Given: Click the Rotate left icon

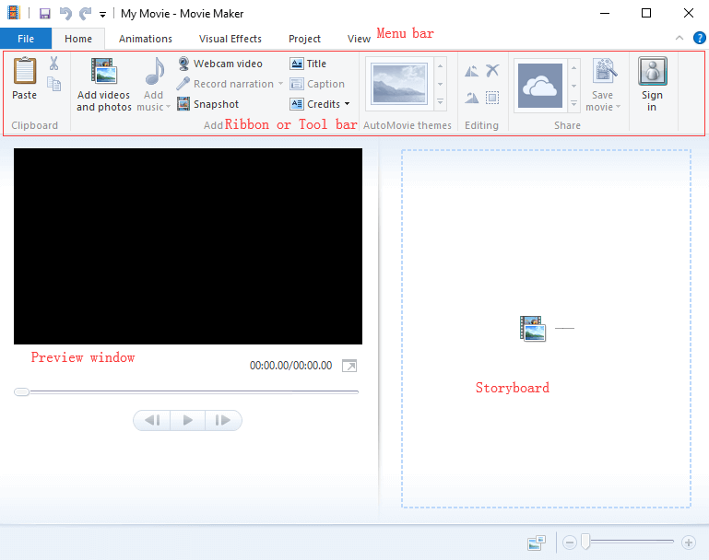Looking at the screenshot, I should coord(472,71).
